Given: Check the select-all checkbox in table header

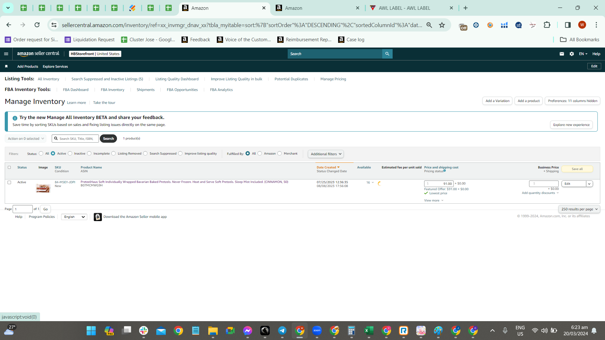Looking at the screenshot, I should (9, 167).
